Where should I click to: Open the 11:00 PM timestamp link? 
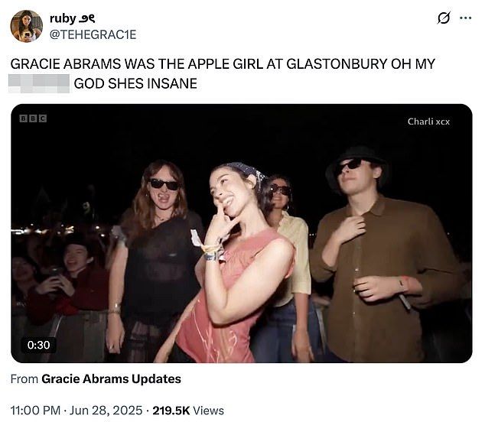pos(35,411)
